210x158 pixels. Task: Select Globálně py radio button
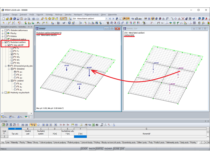(15, 75)
